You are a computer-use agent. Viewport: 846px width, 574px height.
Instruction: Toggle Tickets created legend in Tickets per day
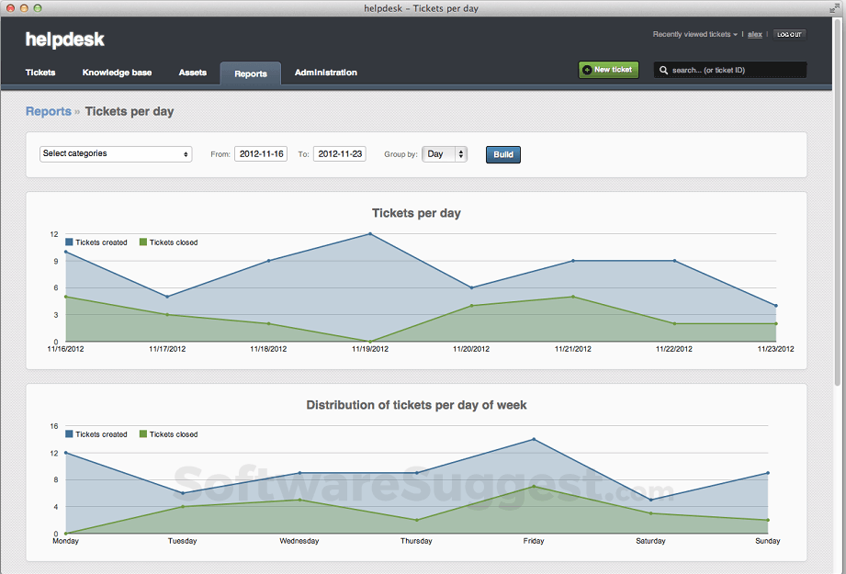[x=96, y=242]
